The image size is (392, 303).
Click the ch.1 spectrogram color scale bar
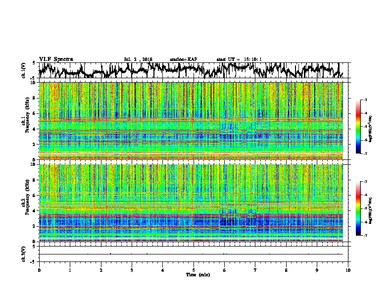click(358, 127)
